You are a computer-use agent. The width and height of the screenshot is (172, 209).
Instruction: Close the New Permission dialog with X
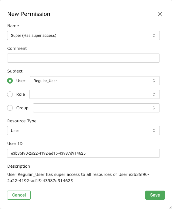tap(160, 14)
